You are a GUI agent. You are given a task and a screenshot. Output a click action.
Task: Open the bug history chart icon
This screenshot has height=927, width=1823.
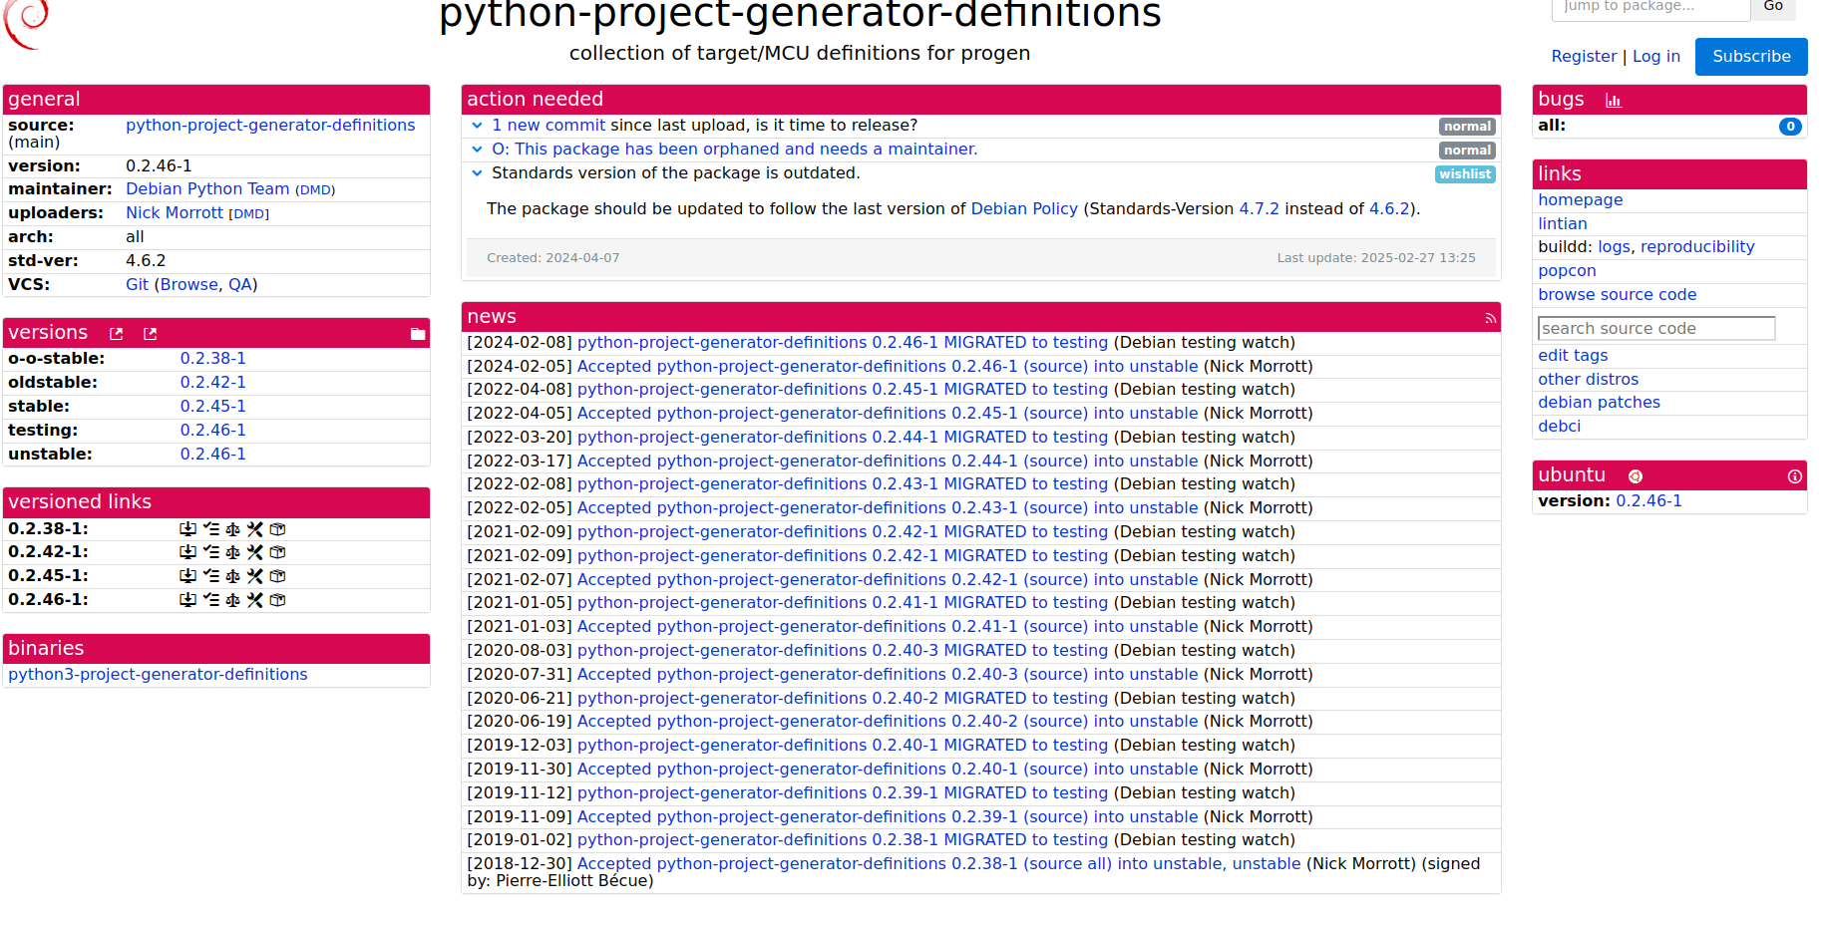coord(1614,101)
